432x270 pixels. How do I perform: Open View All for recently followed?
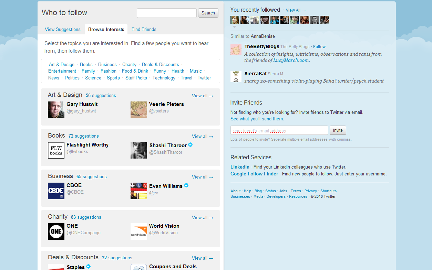296,10
